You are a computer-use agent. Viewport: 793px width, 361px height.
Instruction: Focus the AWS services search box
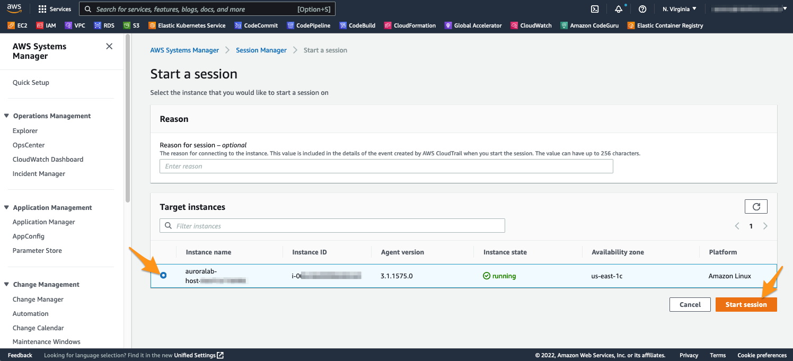coord(207,9)
